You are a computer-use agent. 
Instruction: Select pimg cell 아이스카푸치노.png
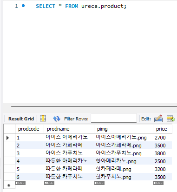point(124,153)
